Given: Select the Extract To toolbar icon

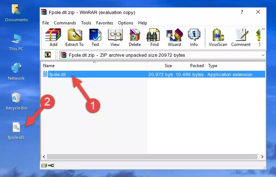Looking at the screenshot, I should coord(74,37).
